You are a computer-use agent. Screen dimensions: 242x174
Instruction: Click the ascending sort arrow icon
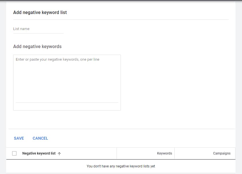coord(59,153)
